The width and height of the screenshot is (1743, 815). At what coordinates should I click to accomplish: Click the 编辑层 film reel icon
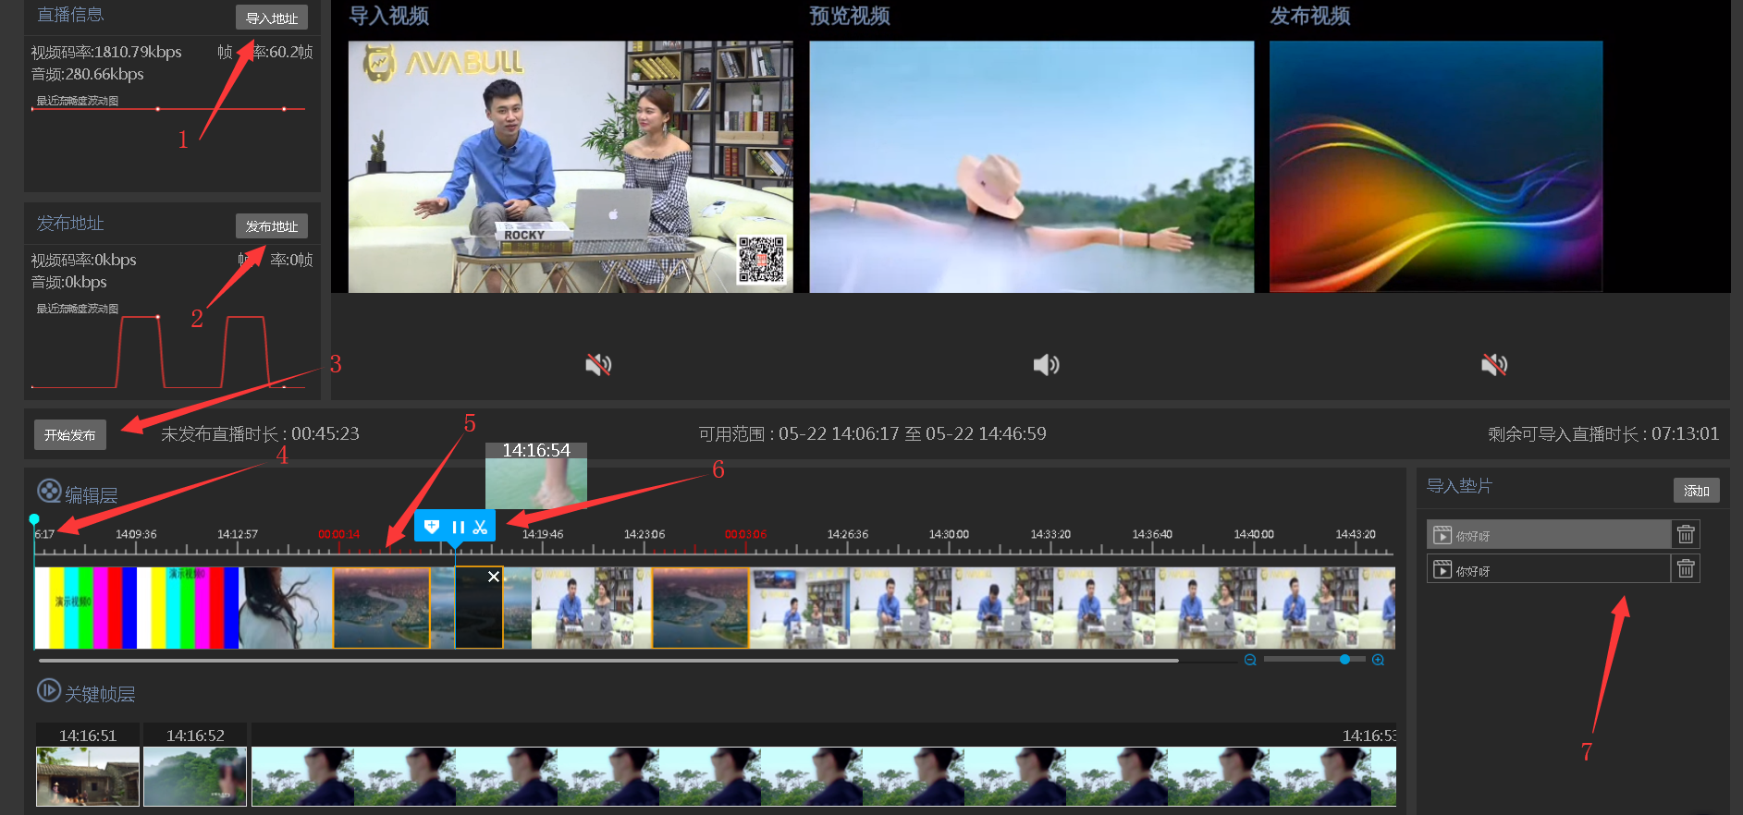pos(49,491)
